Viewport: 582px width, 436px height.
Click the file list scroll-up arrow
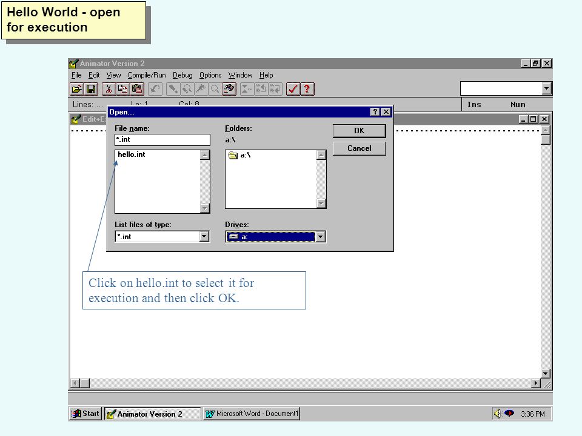204,155
